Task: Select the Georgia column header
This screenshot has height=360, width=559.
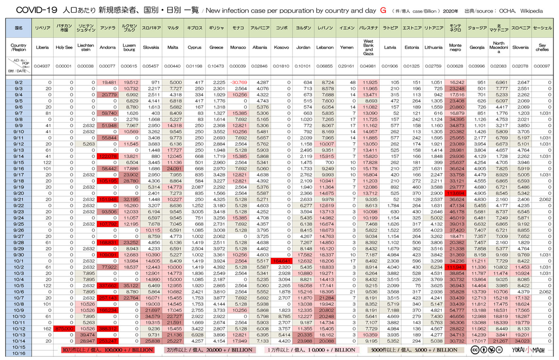Action: click(477, 47)
